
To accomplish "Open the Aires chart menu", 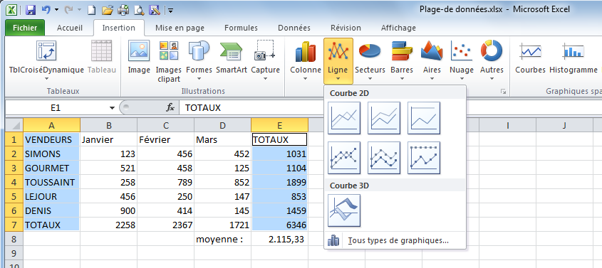I will click(432, 60).
